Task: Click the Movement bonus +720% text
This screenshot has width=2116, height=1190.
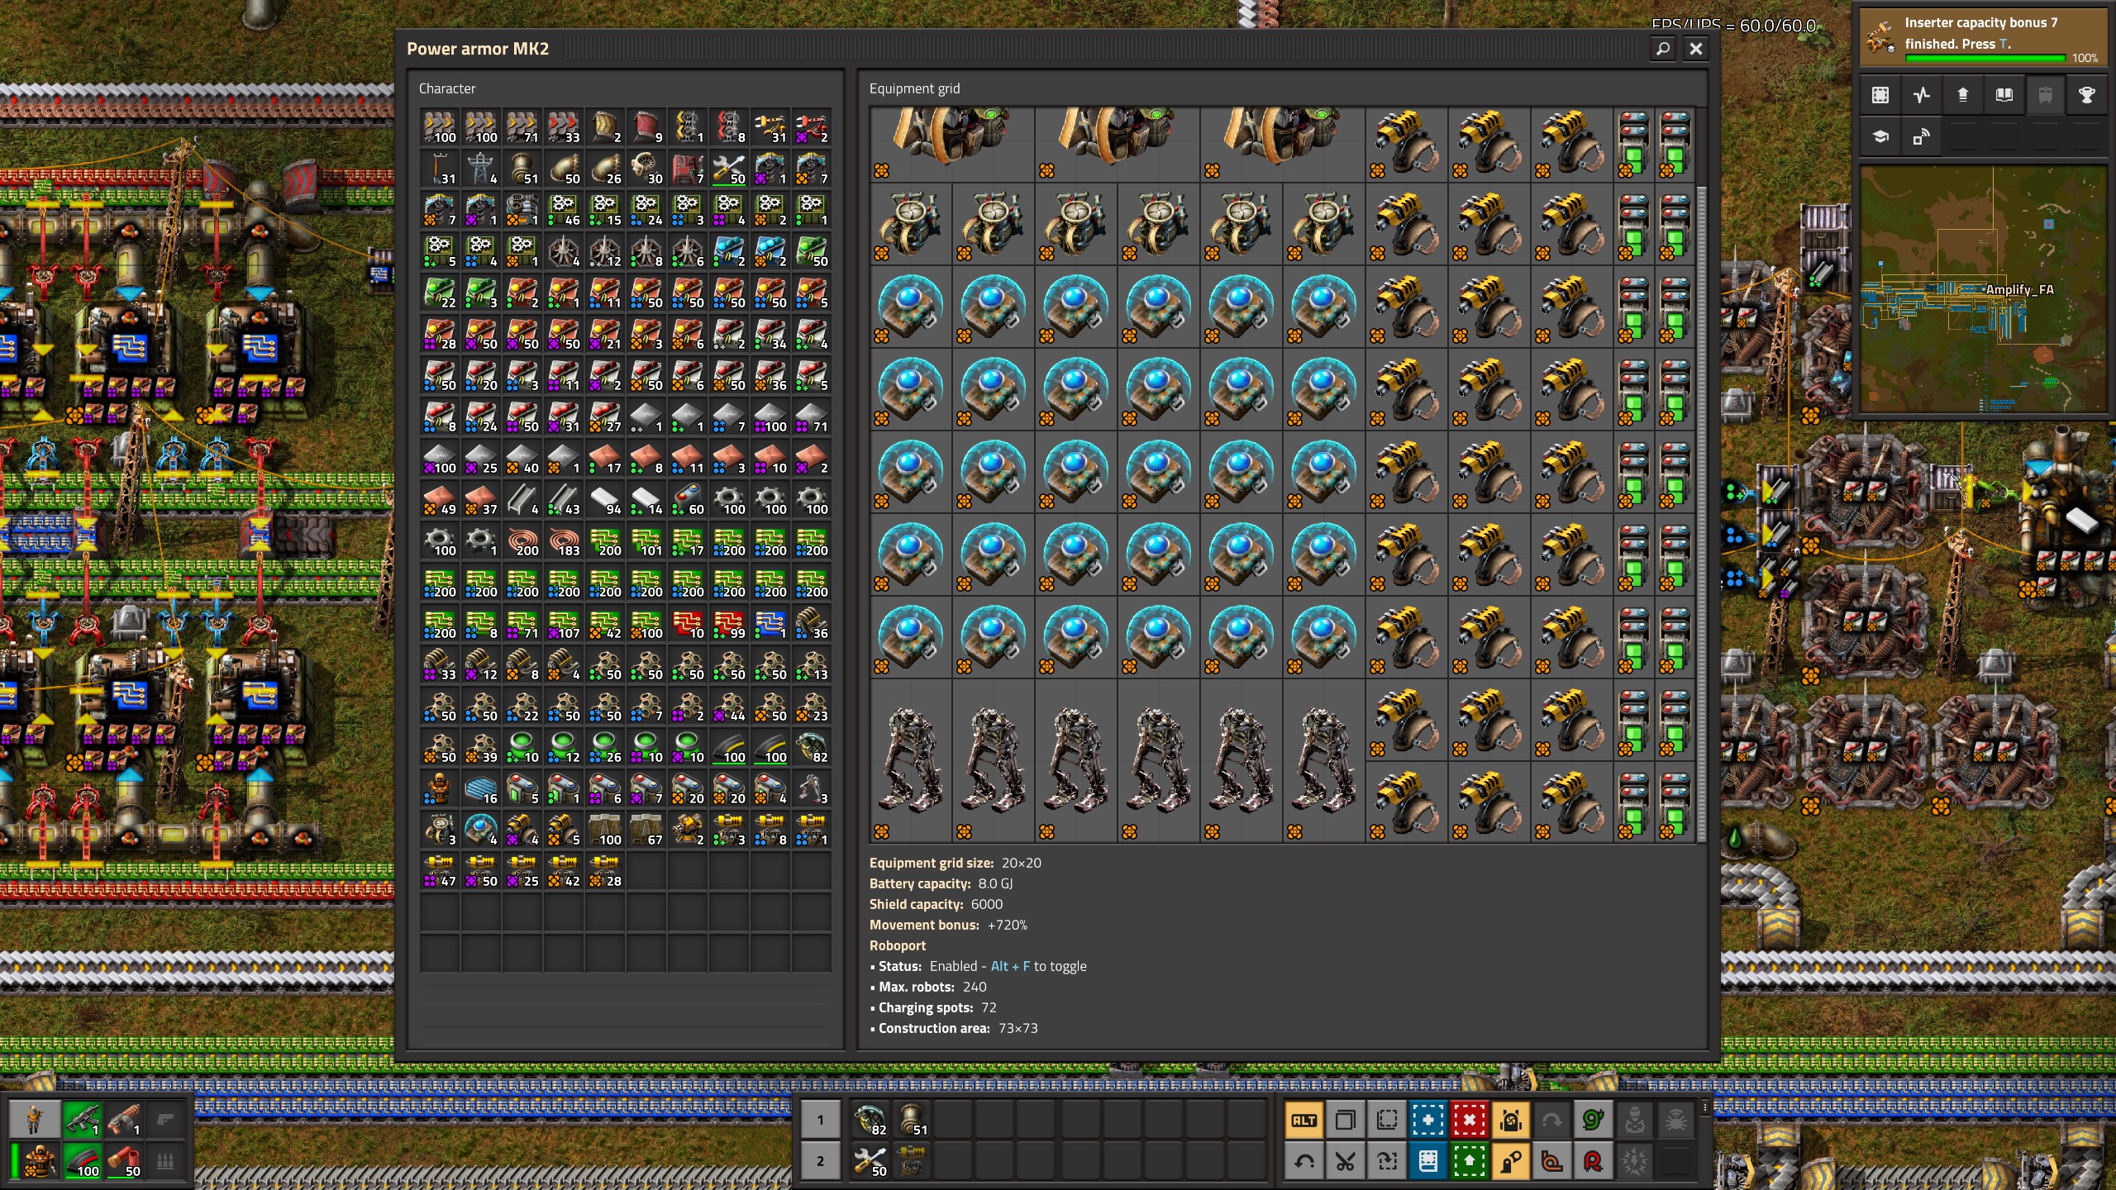Action: [948, 925]
